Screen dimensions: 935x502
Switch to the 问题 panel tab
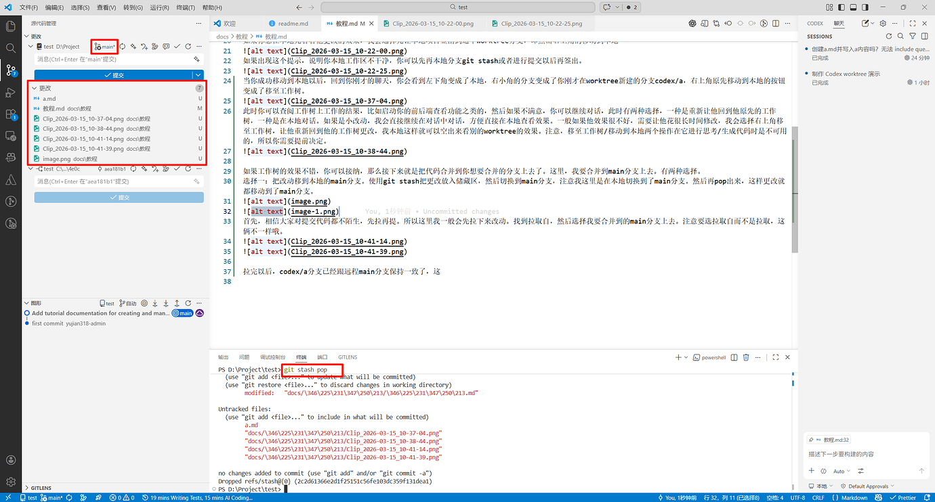[244, 357]
